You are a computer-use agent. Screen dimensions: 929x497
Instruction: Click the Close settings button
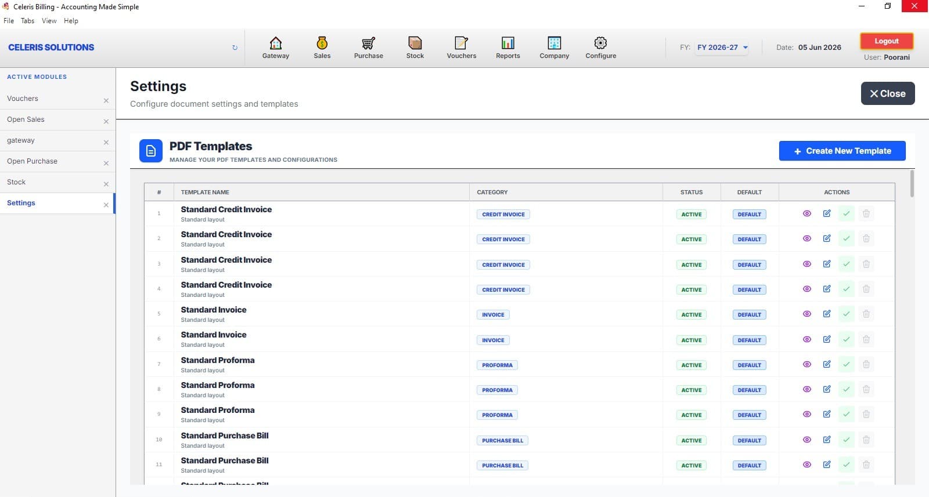pyautogui.click(x=888, y=93)
